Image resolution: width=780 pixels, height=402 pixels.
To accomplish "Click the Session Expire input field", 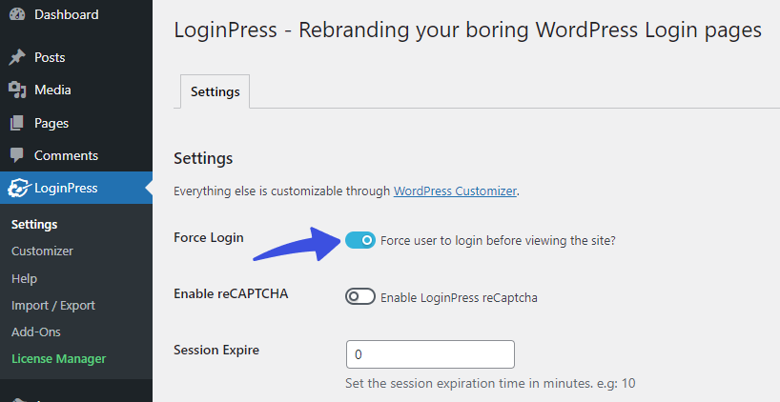I will 430,354.
